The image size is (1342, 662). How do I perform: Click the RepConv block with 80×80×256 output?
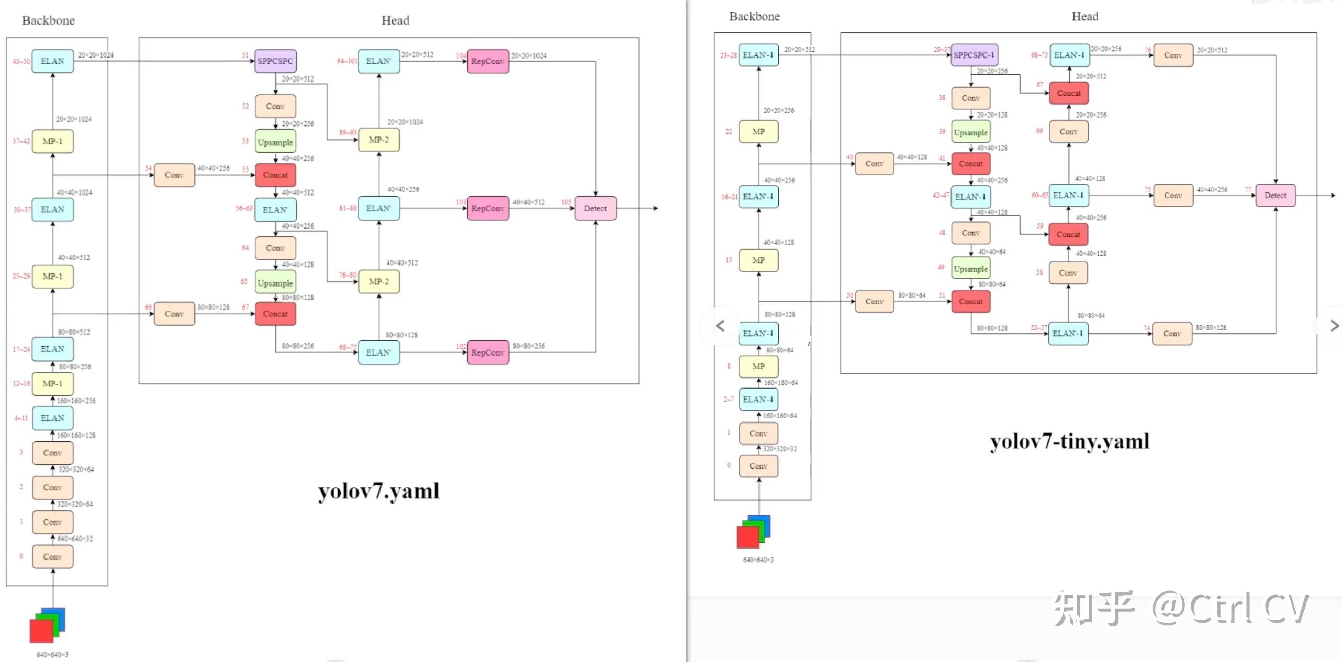click(x=487, y=352)
